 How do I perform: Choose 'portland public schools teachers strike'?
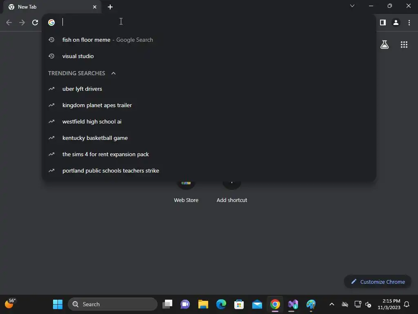tap(209, 170)
